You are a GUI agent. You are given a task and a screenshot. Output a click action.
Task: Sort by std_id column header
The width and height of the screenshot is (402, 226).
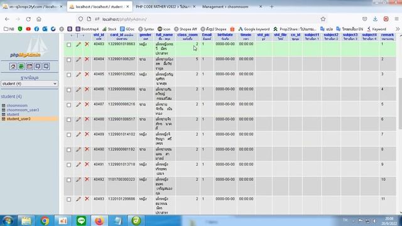point(99,35)
